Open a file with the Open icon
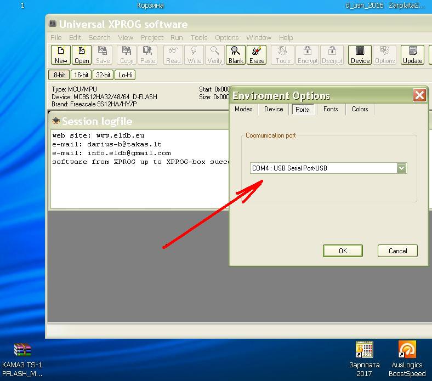The height and width of the screenshot is (381, 432). click(82, 55)
